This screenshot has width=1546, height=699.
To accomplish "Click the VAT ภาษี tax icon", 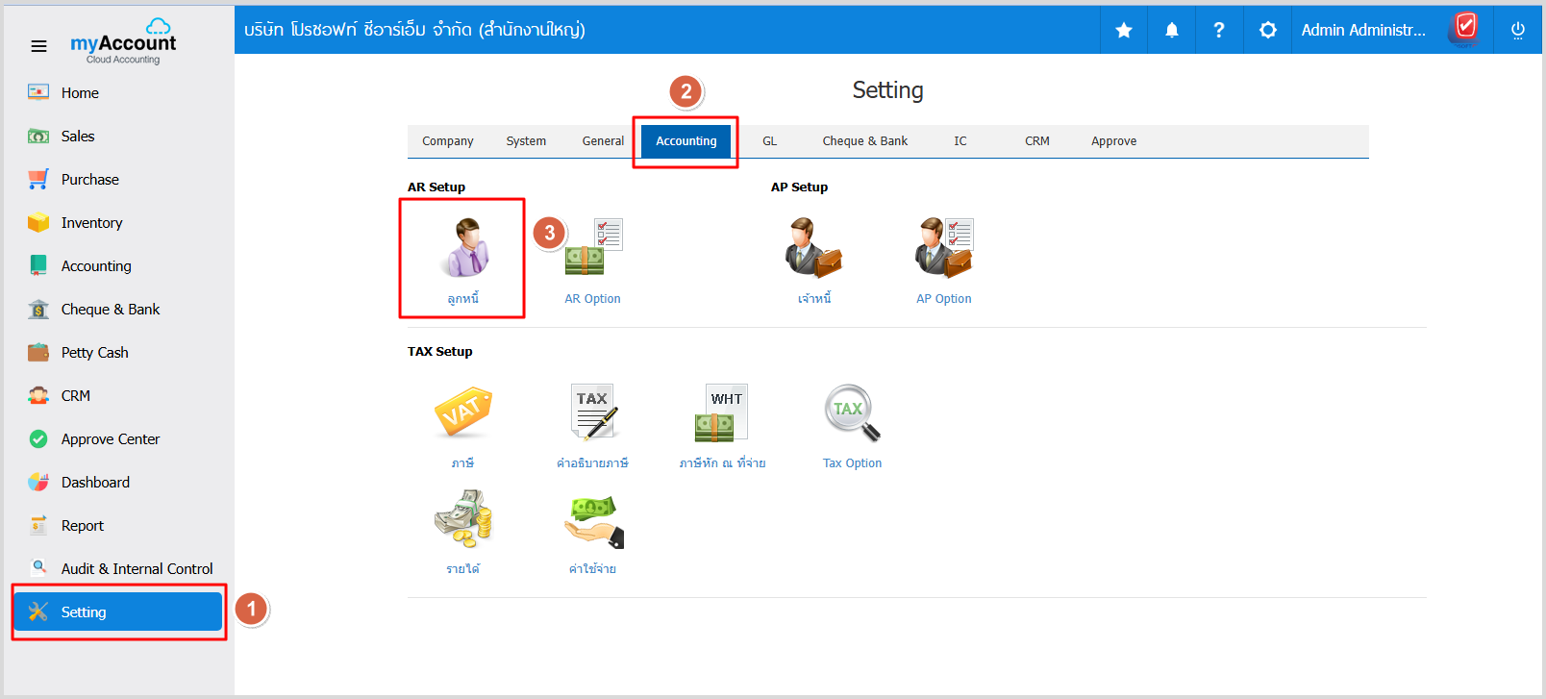I will (x=462, y=413).
